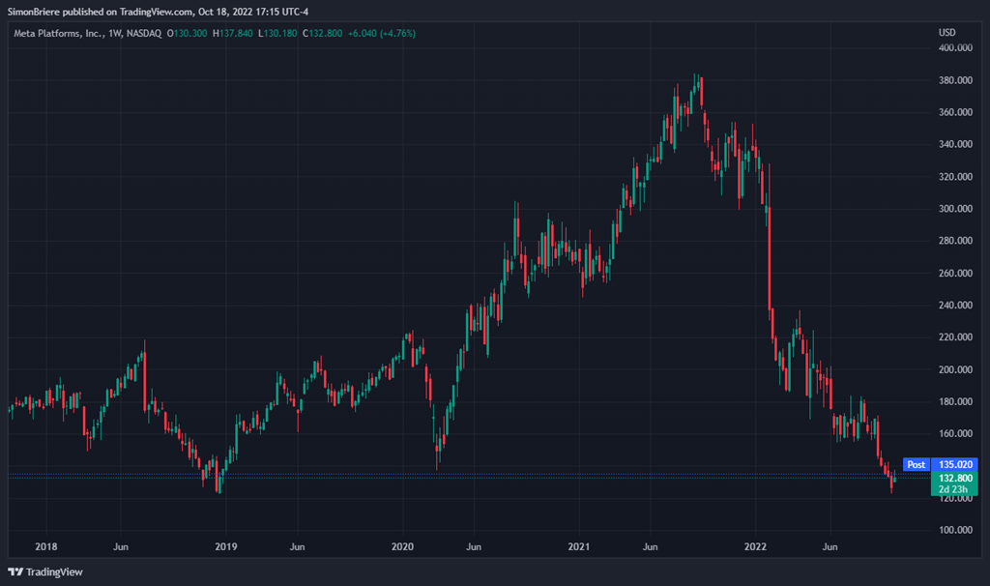Click the 100.000 price scale label
This screenshot has width=990, height=586.
coord(953,530)
